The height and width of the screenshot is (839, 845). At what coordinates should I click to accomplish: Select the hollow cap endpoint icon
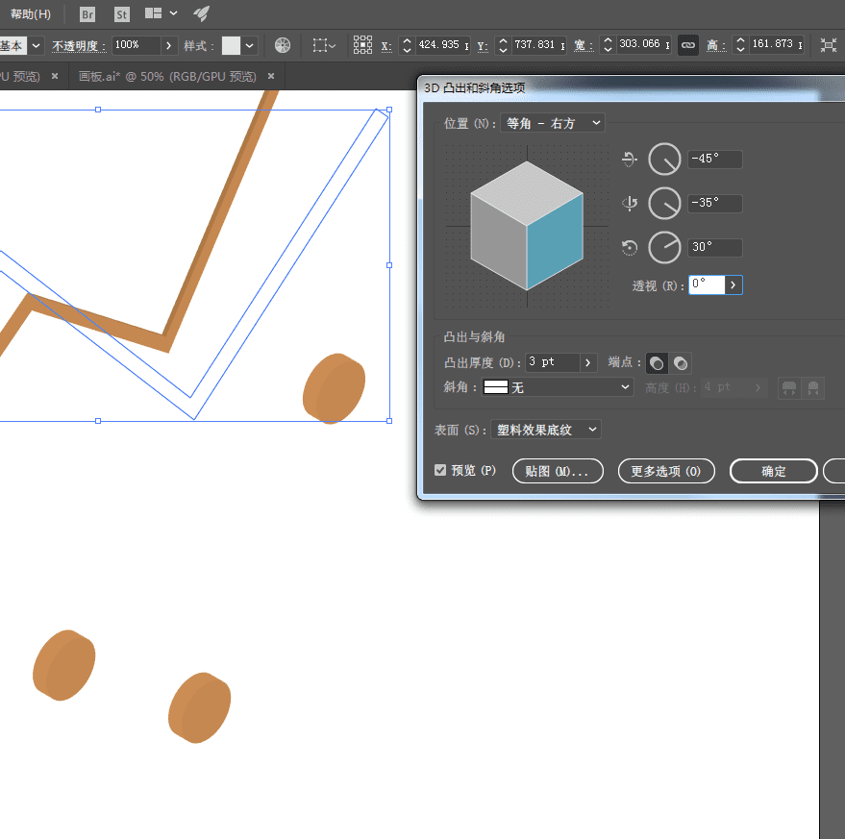click(x=681, y=363)
